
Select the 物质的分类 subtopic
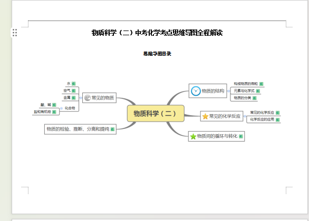(243, 98)
